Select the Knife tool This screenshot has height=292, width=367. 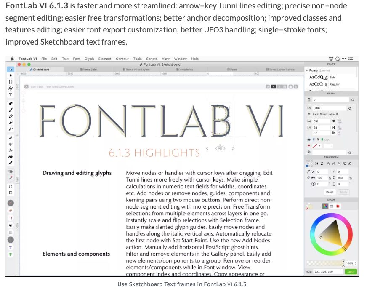pos(11,137)
